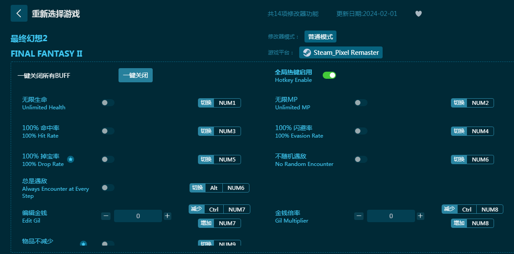Click the heart favorite icon
The image size is (514, 254).
(418, 14)
